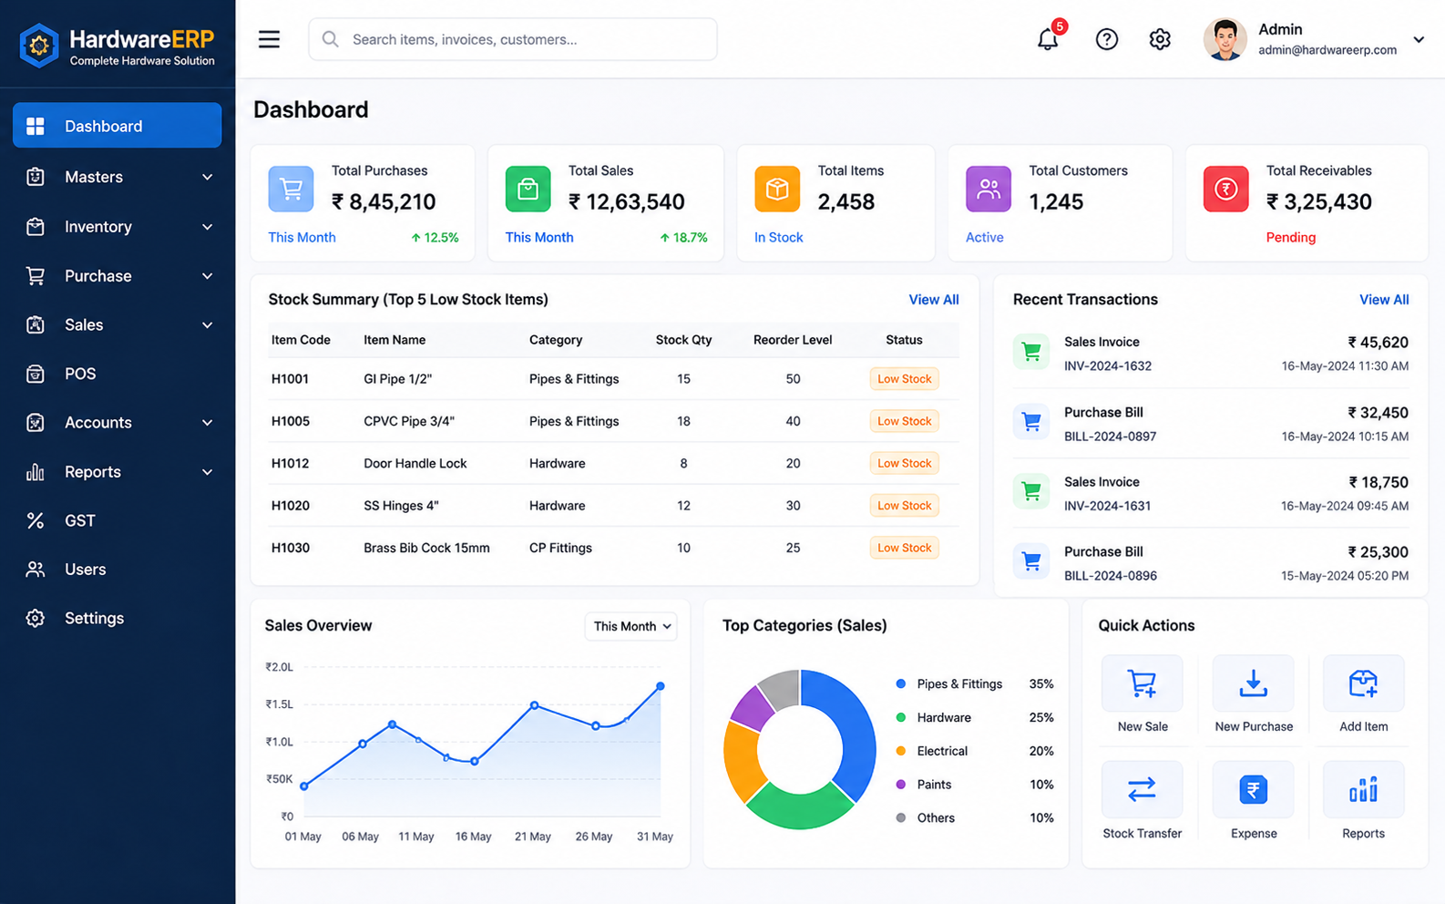Click the Accounts icon in sidebar
The image size is (1445, 904).
(x=36, y=423)
